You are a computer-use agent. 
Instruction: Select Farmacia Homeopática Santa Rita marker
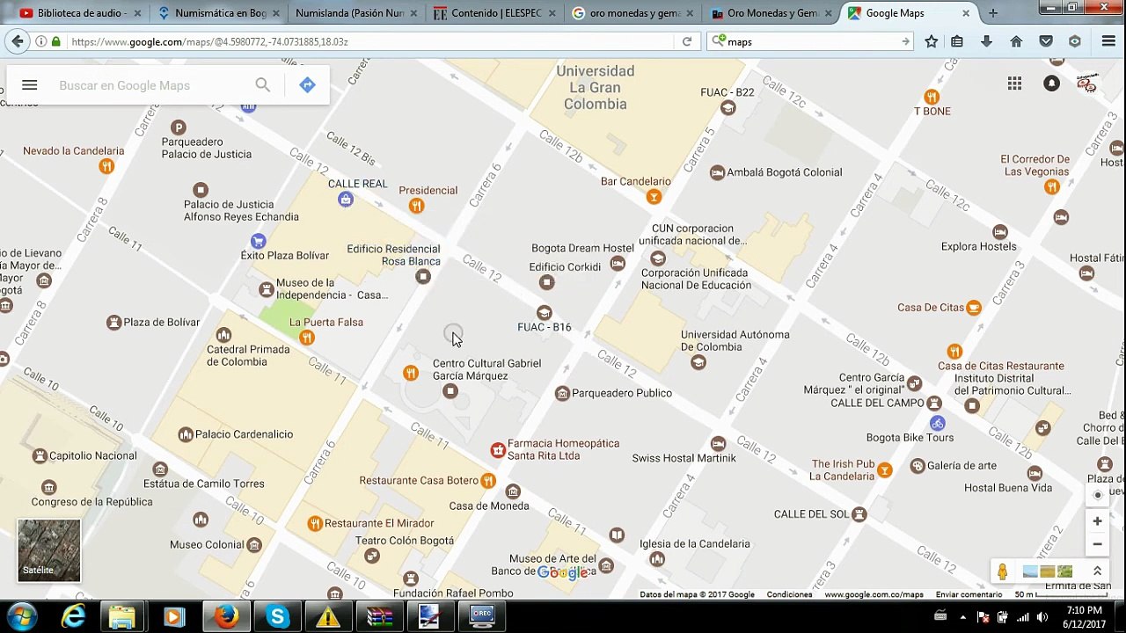pyautogui.click(x=498, y=450)
